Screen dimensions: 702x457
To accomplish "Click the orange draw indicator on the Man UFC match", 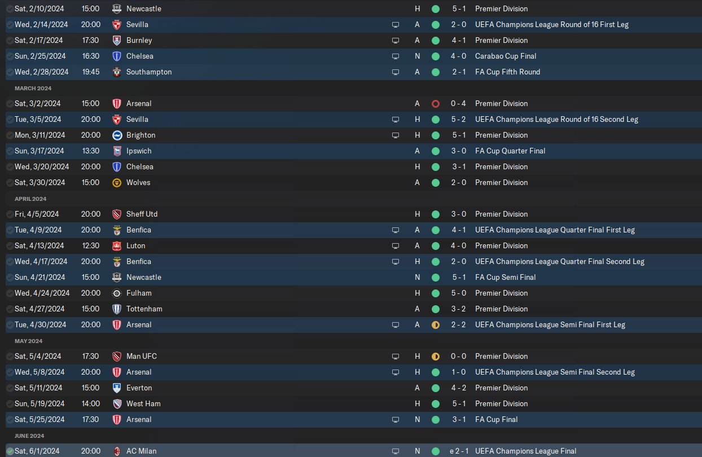I will (435, 356).
